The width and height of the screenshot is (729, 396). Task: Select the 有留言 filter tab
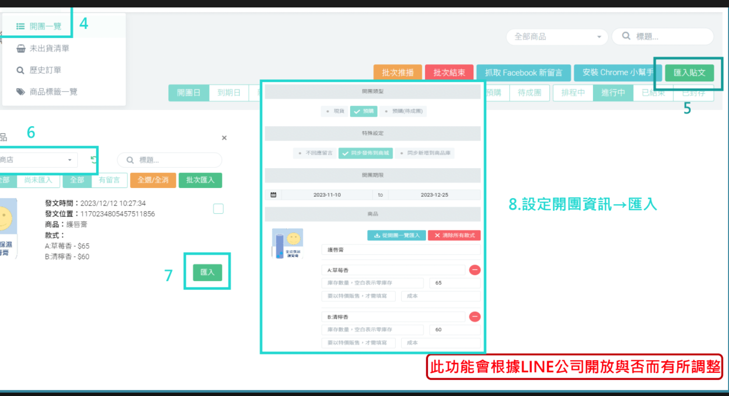[109, 180]
